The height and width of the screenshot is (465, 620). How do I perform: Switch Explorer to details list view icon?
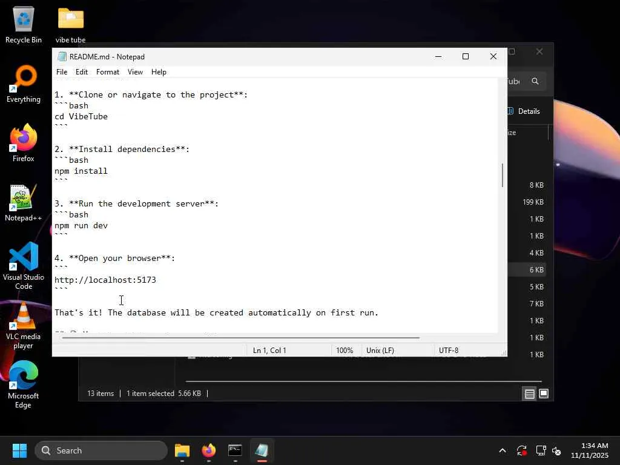(529, 394)
